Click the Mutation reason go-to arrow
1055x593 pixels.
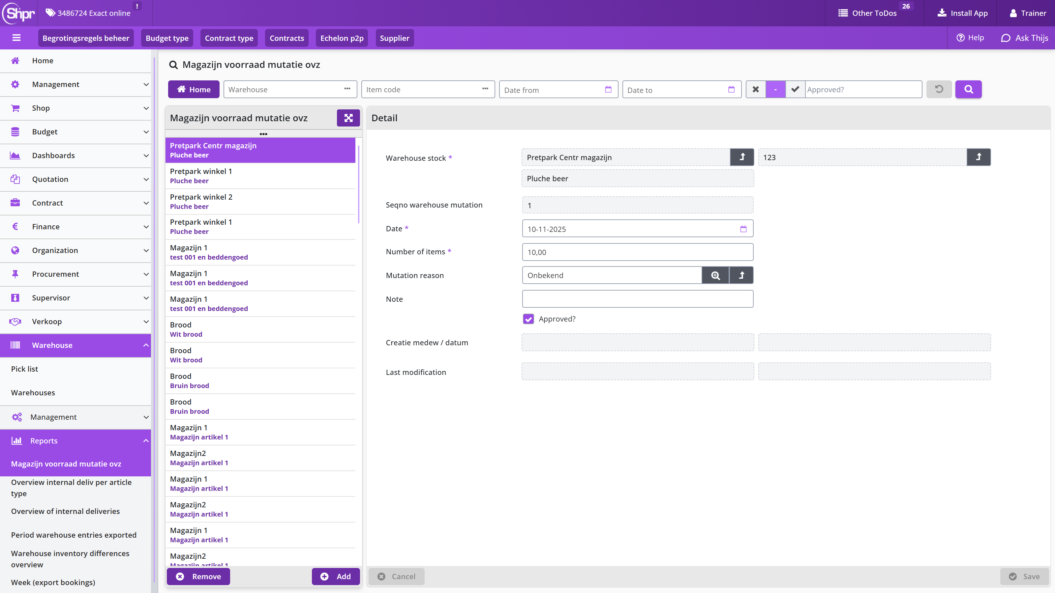741,275
